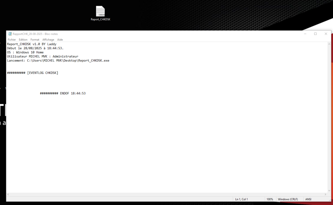This screenshot has height=205, width=333.
Task: Click the Lancement path line in the report
Action: 58,61
